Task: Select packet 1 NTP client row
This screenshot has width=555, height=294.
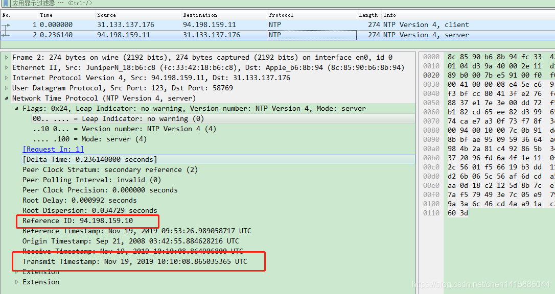Action: point(277,24)
